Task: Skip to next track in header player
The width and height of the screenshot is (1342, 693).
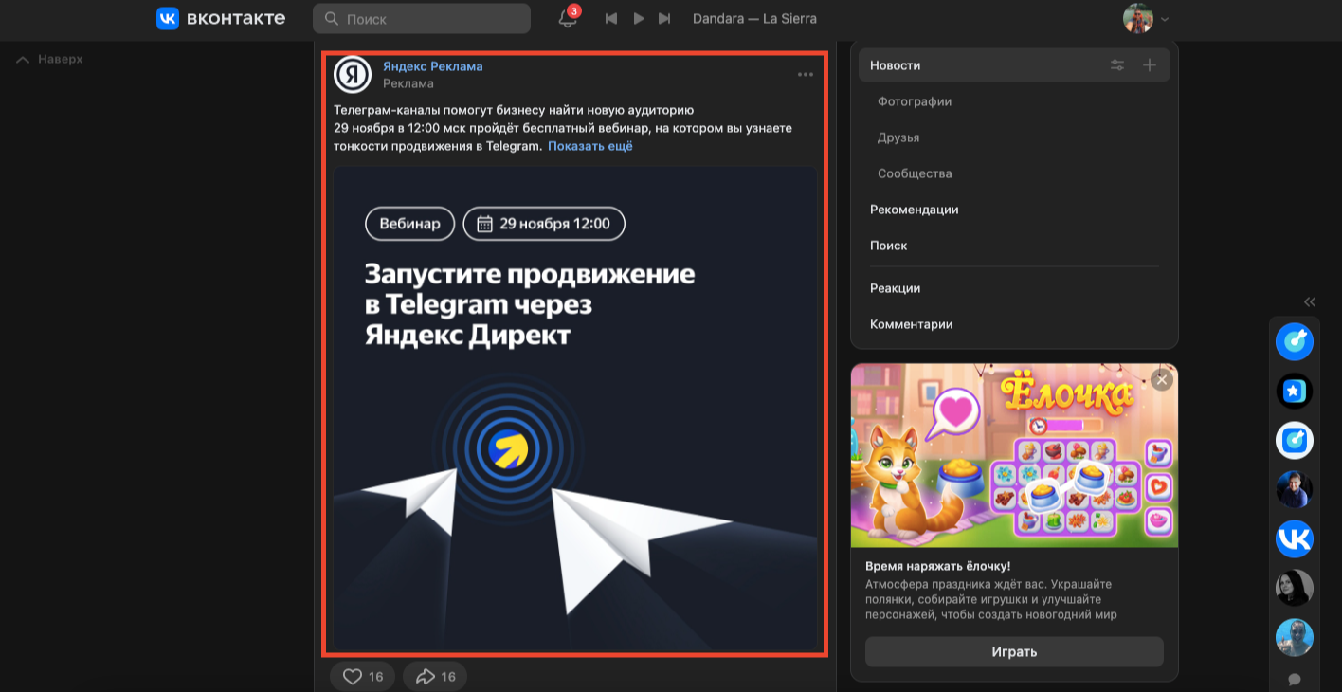Action: [664, 19]
